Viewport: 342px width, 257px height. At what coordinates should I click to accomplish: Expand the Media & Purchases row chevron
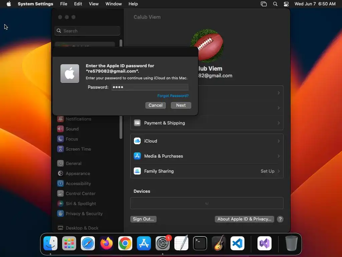tap(279, 156)
